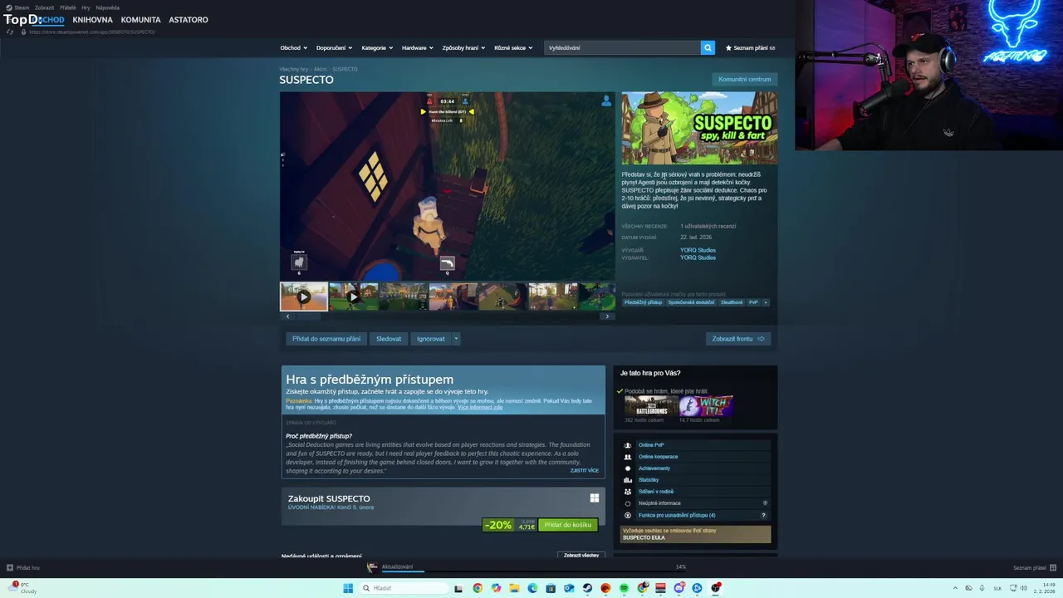The width and height of the screenshot is (1063, 598).
Task: Switch to the KNIHOVNA tab
Action: tap(91, 19)
